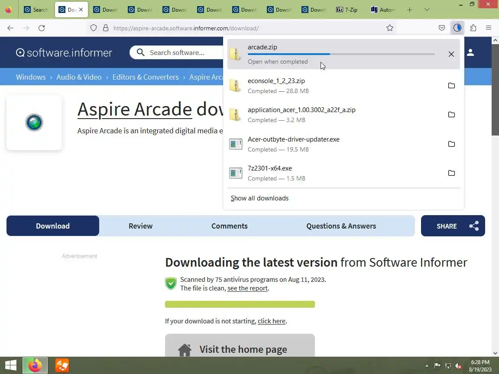The image size is (499, 374).
Task: Switch to the 7-Zip tab
Action: coord(347,10)
